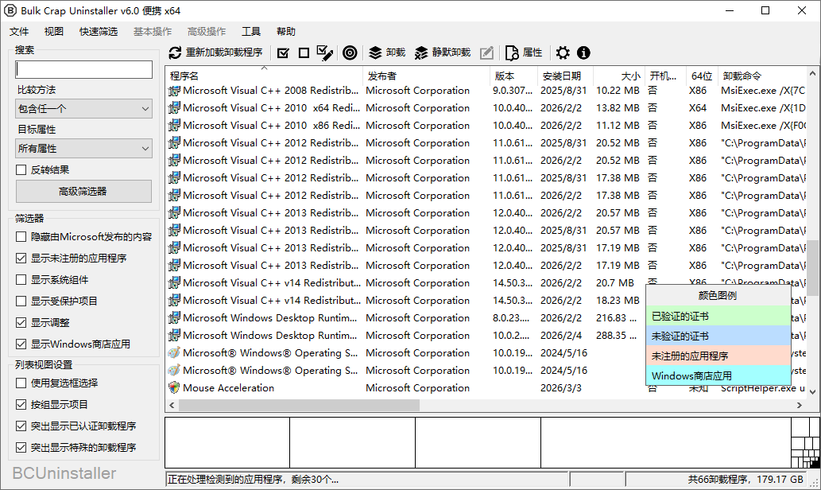This screenshot has width=821, height=490.
Task: Click the reload uninstallers icon
Action: coord(175,53)
